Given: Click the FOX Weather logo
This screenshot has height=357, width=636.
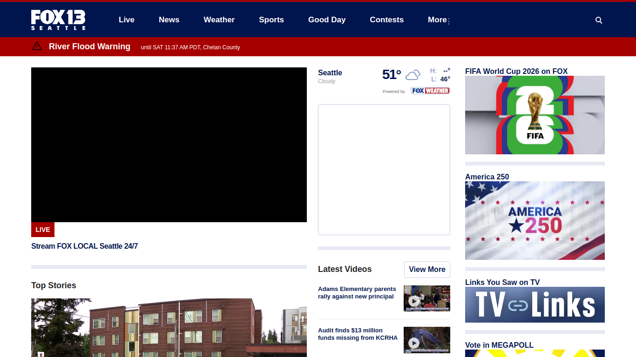Looking at the screenshot, I should (430, 91).
